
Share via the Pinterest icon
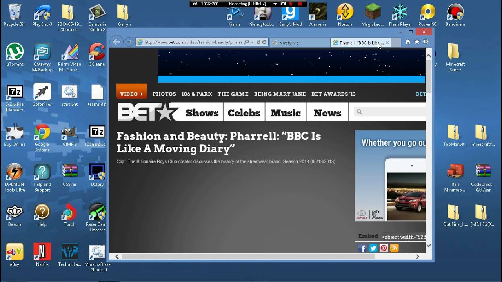[384, 248]
